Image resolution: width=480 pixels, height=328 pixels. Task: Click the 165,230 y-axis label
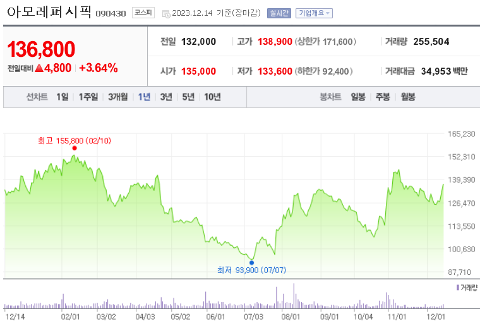(x=461, y=134)
